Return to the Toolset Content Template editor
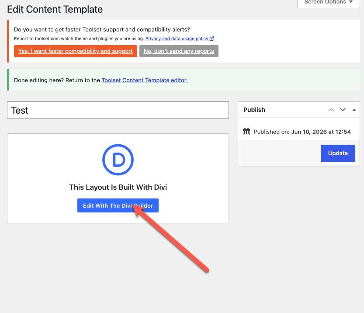This screenshot has width=364, height=313. [144, 80]
